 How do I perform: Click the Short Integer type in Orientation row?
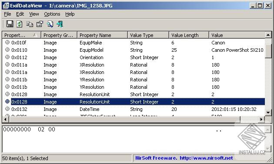coord(144,57)
